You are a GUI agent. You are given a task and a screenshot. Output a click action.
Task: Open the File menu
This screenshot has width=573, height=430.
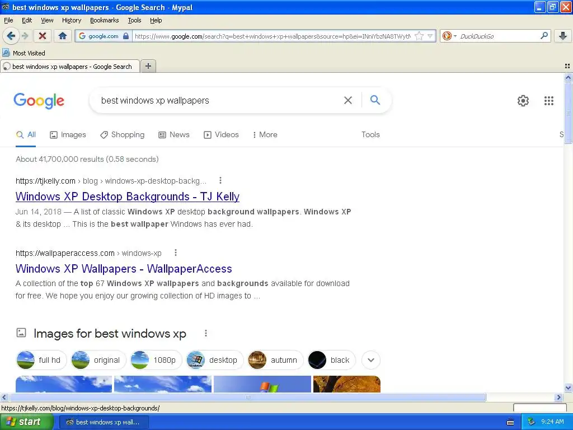[8, 20]
